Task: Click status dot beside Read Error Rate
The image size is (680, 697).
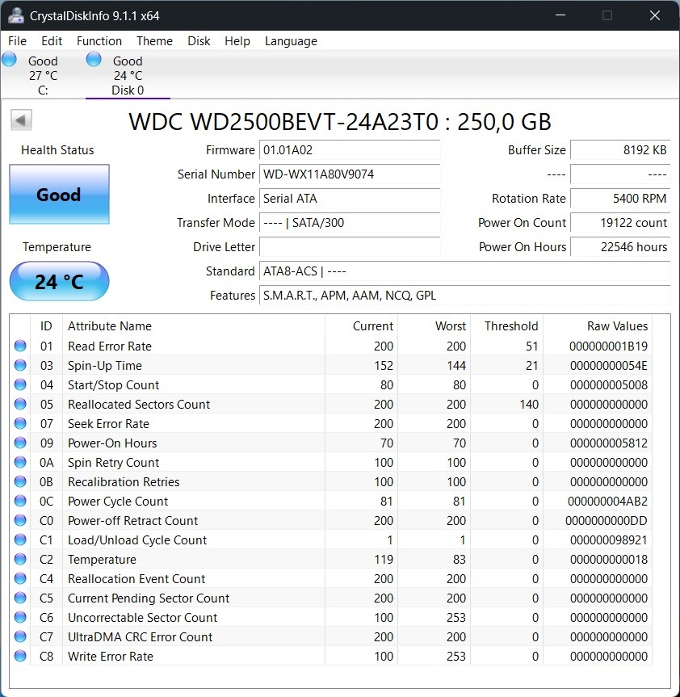Action: (x=19, y=345)
